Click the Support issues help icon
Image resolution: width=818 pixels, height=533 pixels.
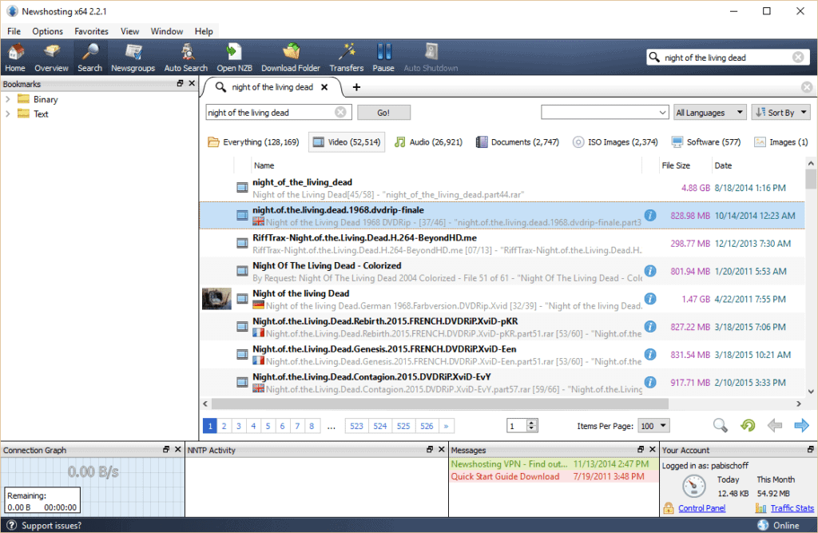(x=12, y=525)
